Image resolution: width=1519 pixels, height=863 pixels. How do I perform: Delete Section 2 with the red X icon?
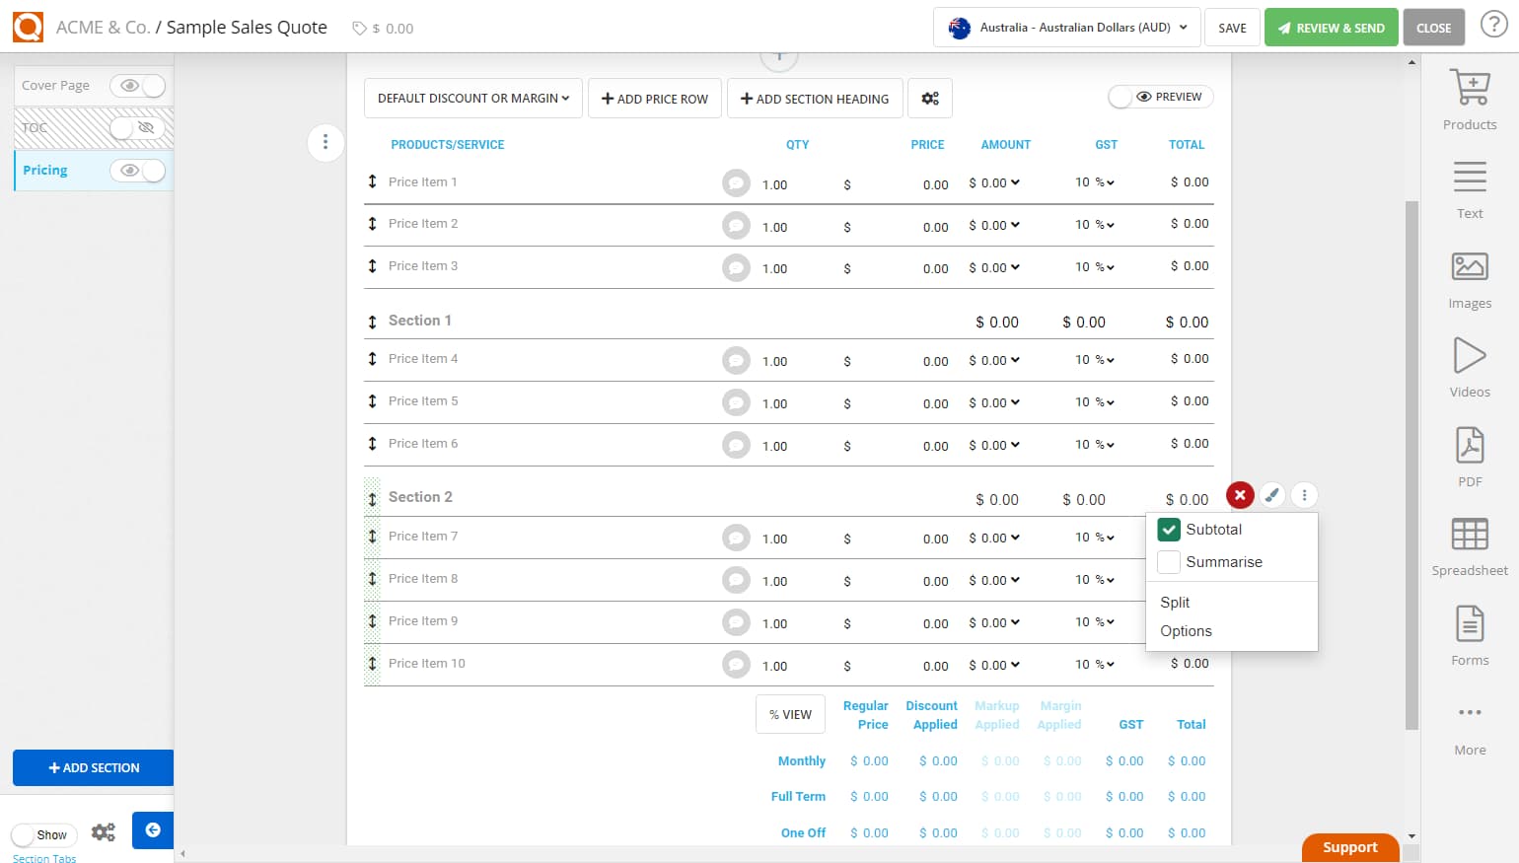pyautogui.click(x=1239, y=495)
